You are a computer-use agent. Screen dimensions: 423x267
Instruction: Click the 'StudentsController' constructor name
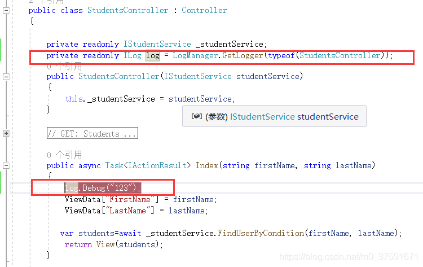point(118,76)
